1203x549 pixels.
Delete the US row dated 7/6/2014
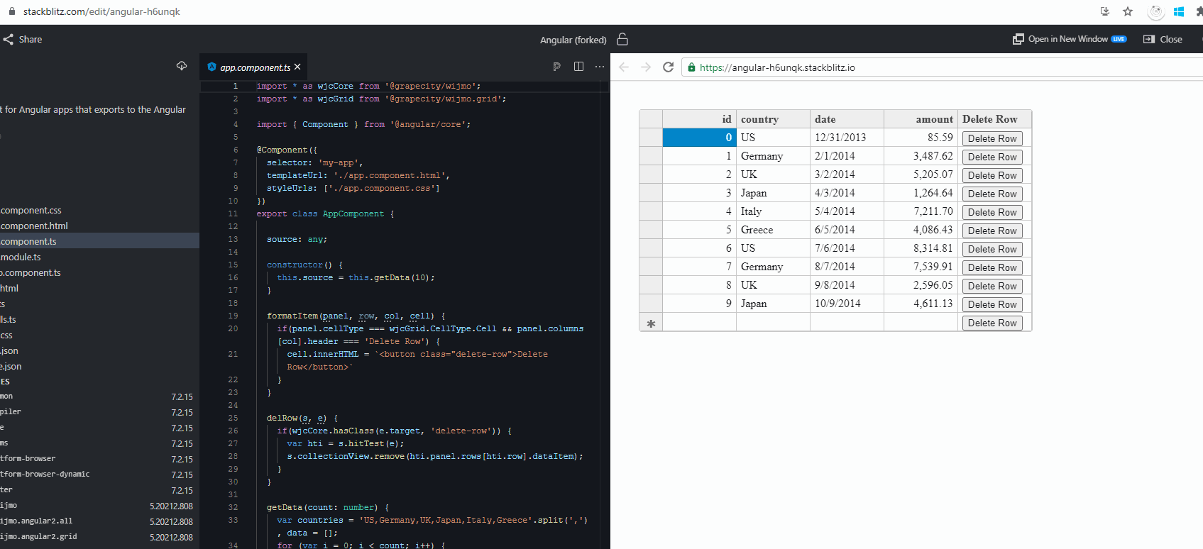[x=992, y=249]
